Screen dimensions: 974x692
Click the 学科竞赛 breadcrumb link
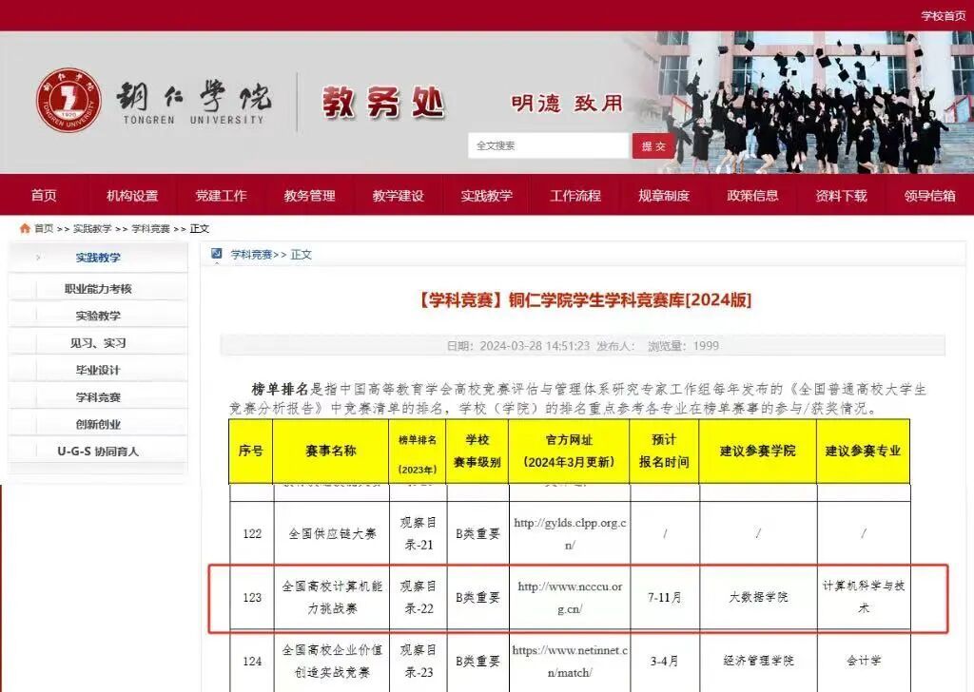(x=150, y=228)
